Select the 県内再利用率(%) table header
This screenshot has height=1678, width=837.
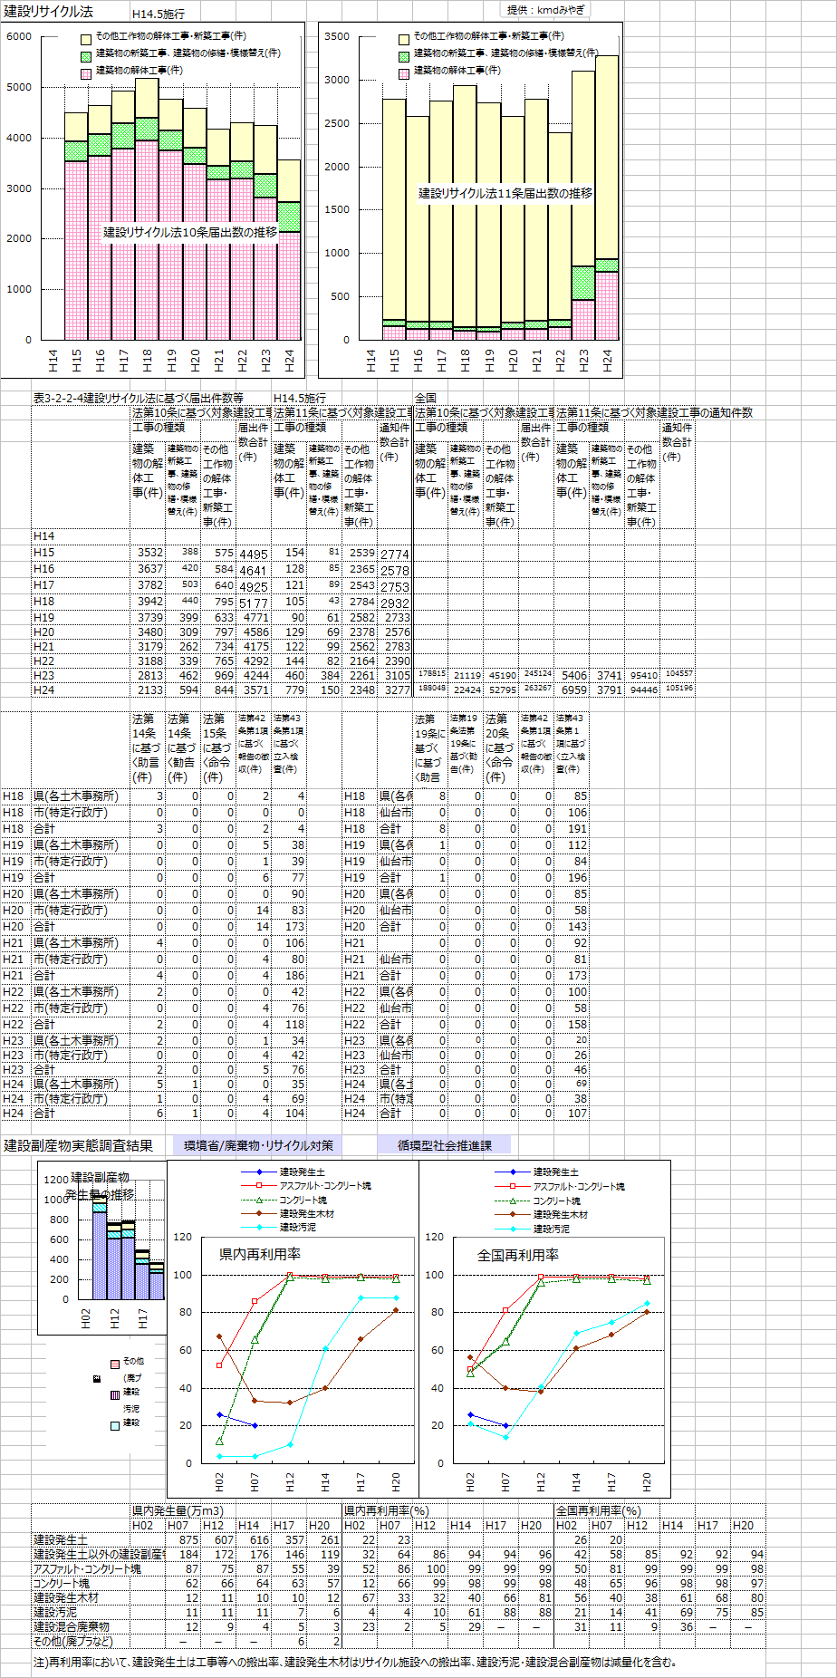386,1510
